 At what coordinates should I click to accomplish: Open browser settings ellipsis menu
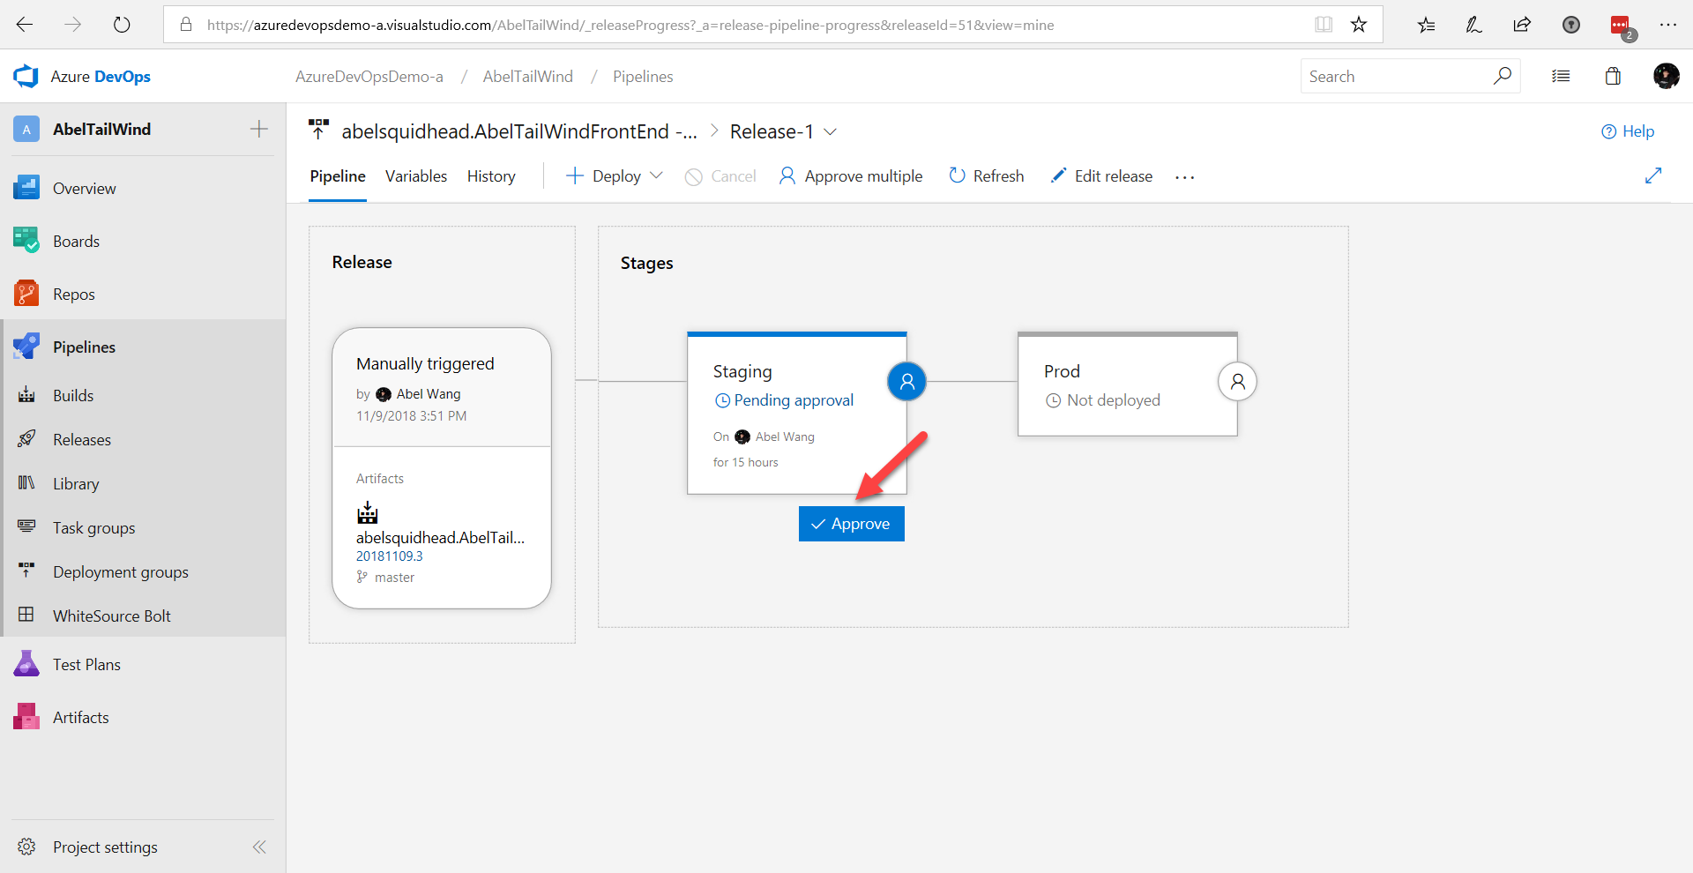1667,25
